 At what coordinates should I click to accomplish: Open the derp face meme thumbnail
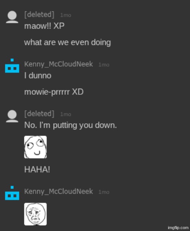(x=35, y=147)
